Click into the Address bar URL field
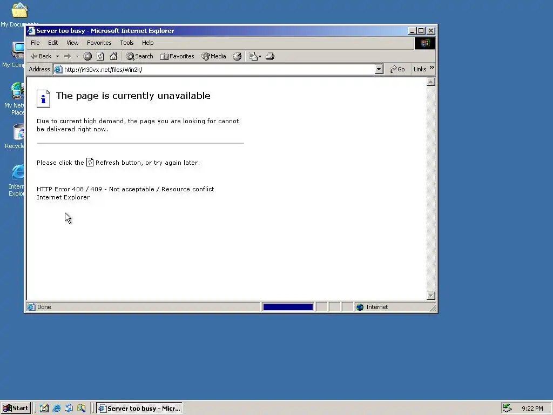The image size is (553, 415). (219, 70)
